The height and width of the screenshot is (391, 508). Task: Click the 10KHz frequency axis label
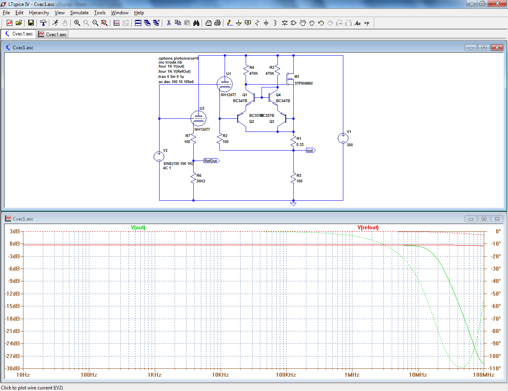tap(220, 375)
